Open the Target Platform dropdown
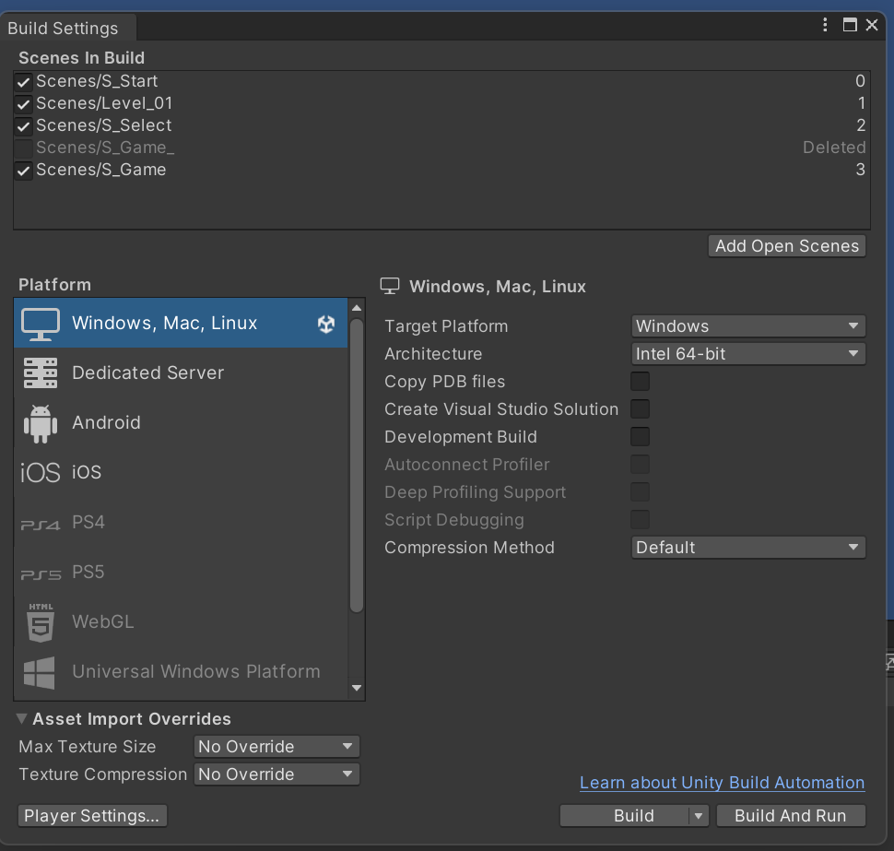 click(748, 326)
